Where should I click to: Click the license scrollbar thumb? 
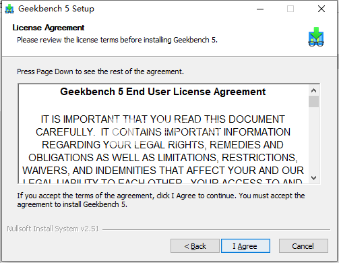coord(313,102)
